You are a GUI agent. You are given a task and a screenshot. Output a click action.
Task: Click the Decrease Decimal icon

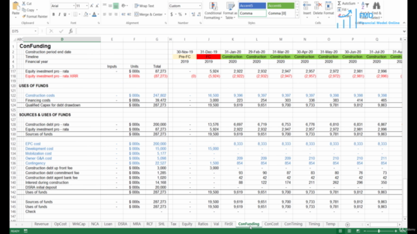(x=199, y=14)
